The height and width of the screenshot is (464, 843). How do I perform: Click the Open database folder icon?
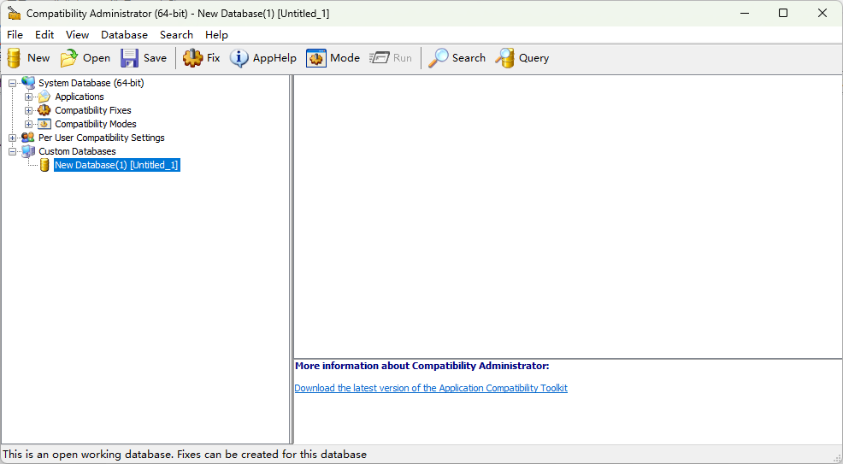pyautogui.click(x=68, y=58)
